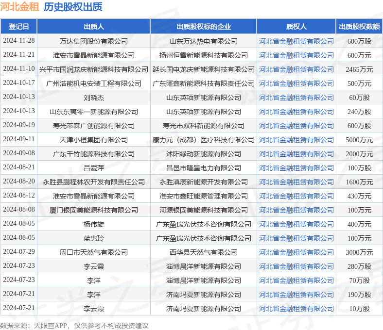Select 兴平市国润龙庆新能源科技有限公司 cell
The width and height of the screenshot is (383, 330).
pyautogui.click(x=93, y=69)
